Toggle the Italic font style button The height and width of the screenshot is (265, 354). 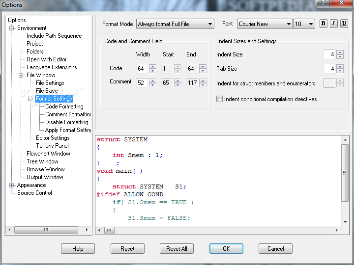click(x=334, y=24)
